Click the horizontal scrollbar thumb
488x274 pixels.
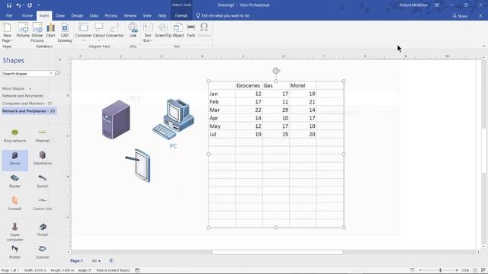[x=278, y=252]
